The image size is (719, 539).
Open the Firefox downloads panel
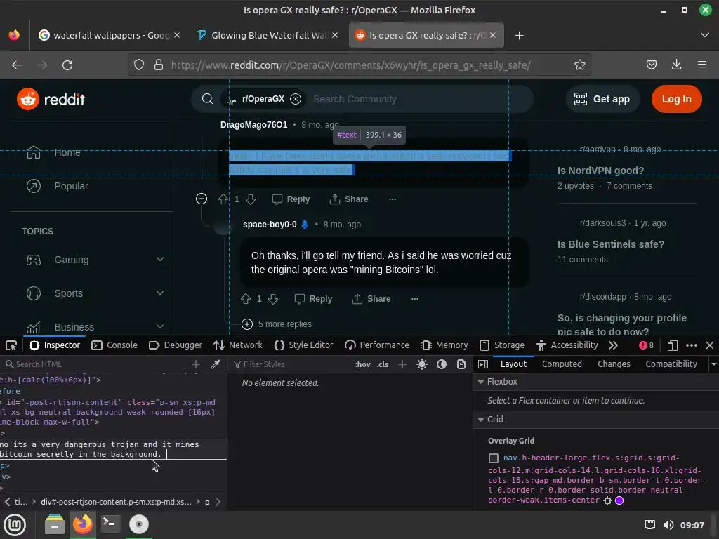click(x=676, y=65)
